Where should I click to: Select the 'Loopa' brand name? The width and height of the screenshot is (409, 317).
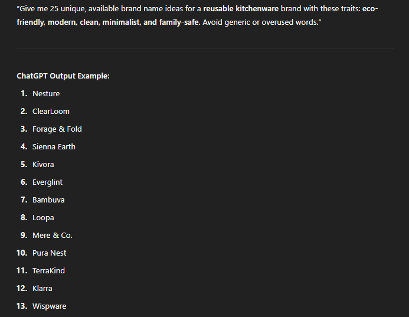coord(43,218)
